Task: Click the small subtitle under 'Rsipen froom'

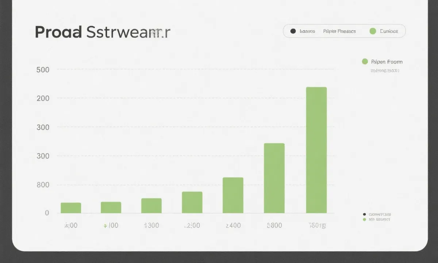Action: coord(385,70)
